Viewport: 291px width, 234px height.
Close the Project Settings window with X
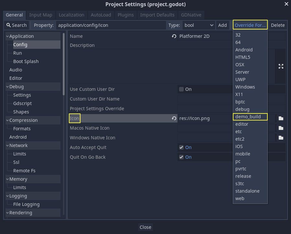(286, 4)
